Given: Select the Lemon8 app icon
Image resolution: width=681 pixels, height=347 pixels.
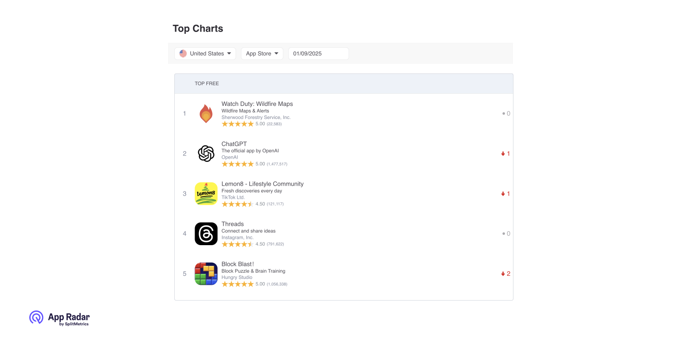Looking at the screenshot, I should point(206,194).
